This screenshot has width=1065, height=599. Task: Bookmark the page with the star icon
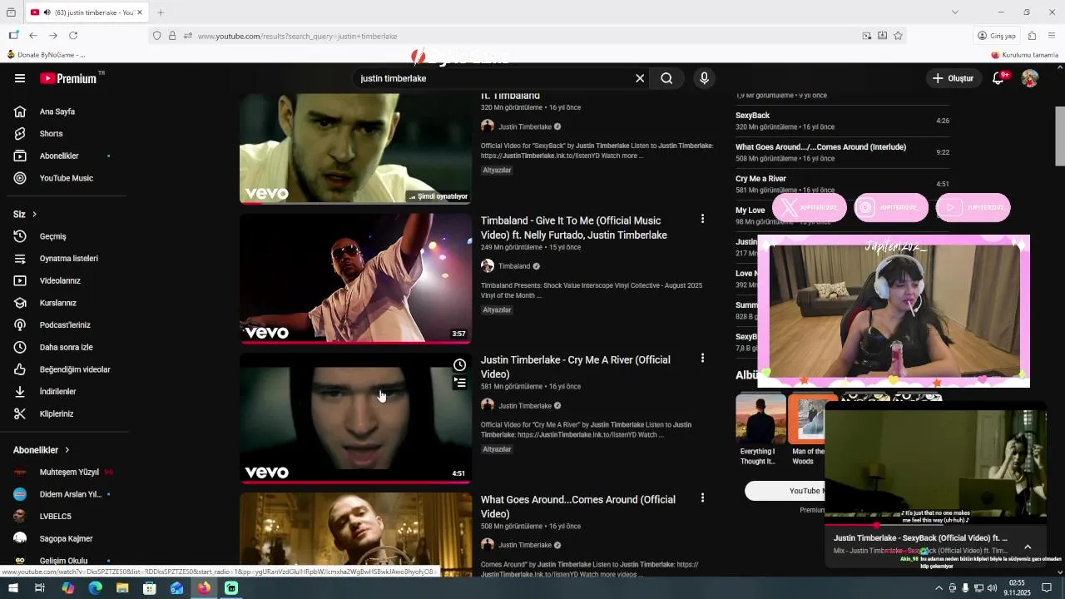point(898,36)
